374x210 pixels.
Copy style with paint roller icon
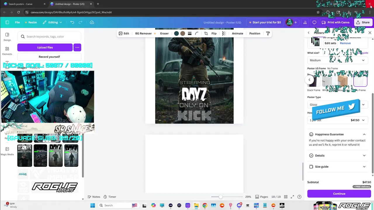[268, 34]
